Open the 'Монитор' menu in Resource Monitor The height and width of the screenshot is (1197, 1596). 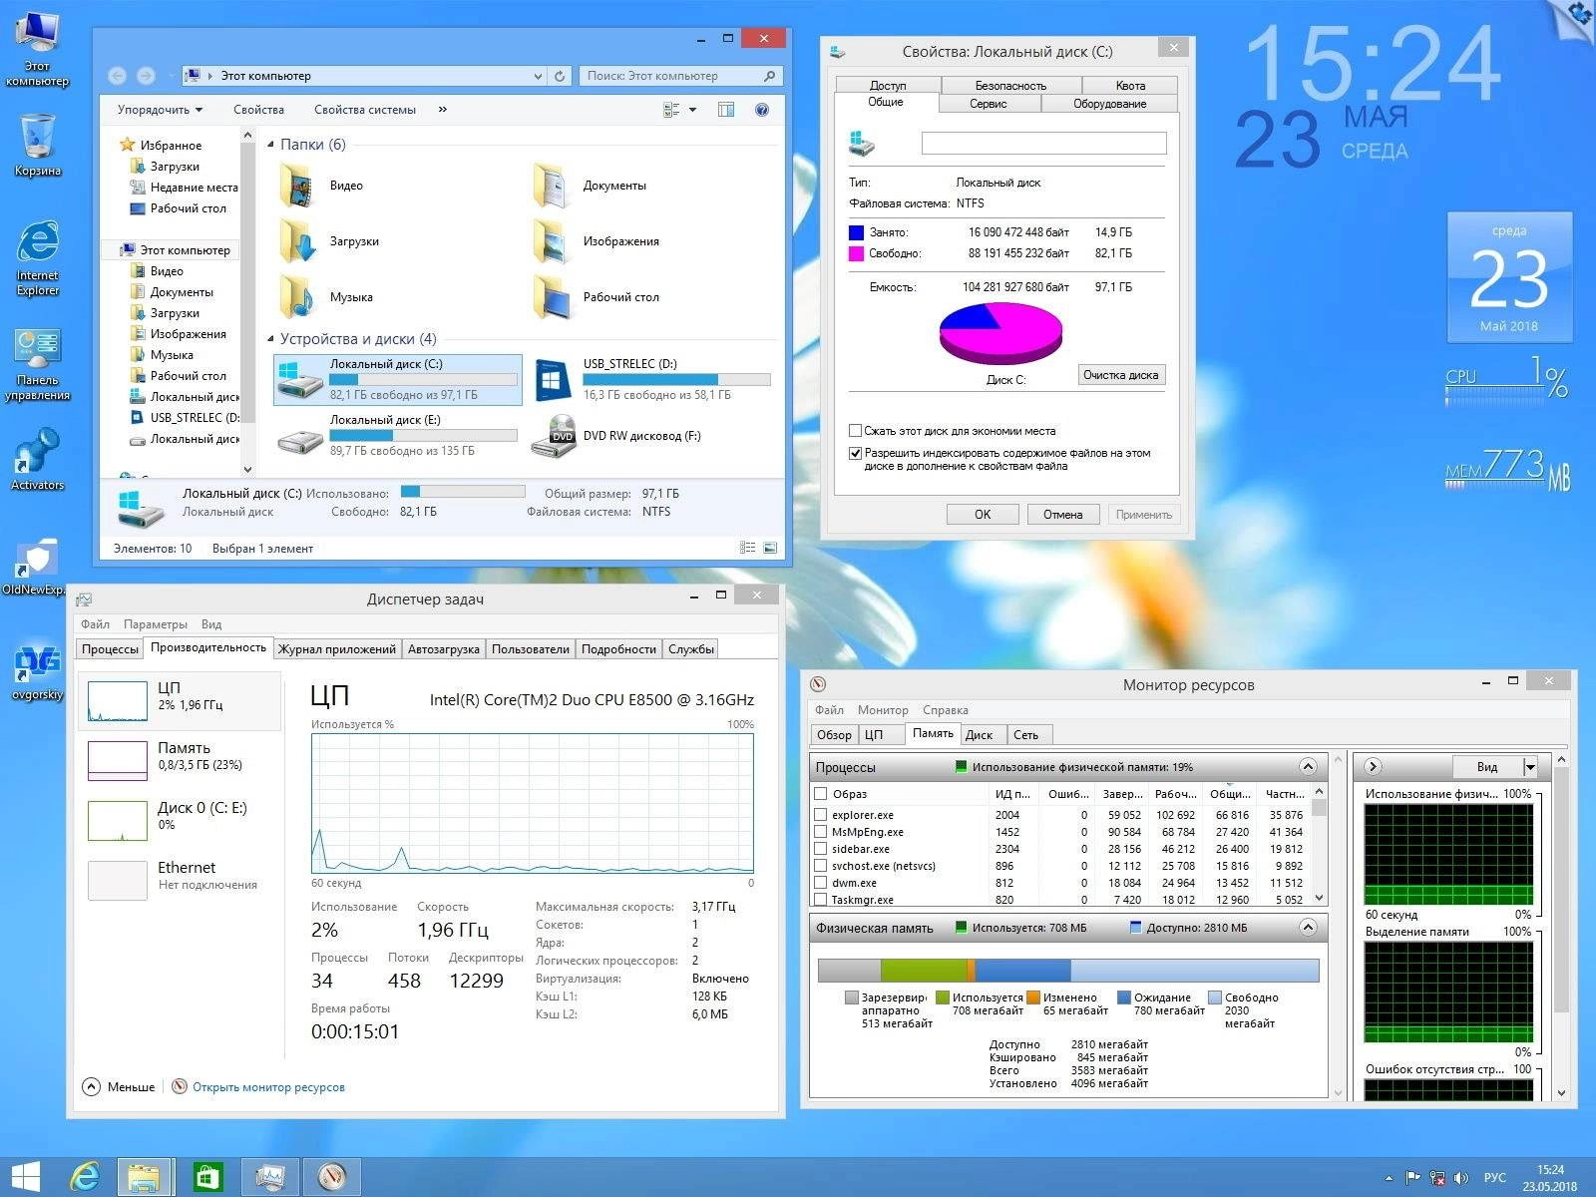[x=882, y=709]
